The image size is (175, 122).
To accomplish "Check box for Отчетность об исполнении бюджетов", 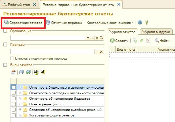I will coord(14,98).
